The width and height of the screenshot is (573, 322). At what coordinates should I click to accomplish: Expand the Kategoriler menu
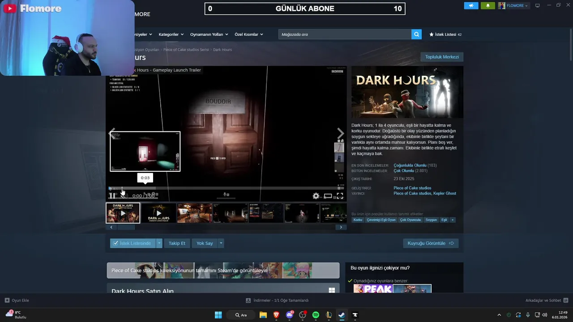coord(171,34)
